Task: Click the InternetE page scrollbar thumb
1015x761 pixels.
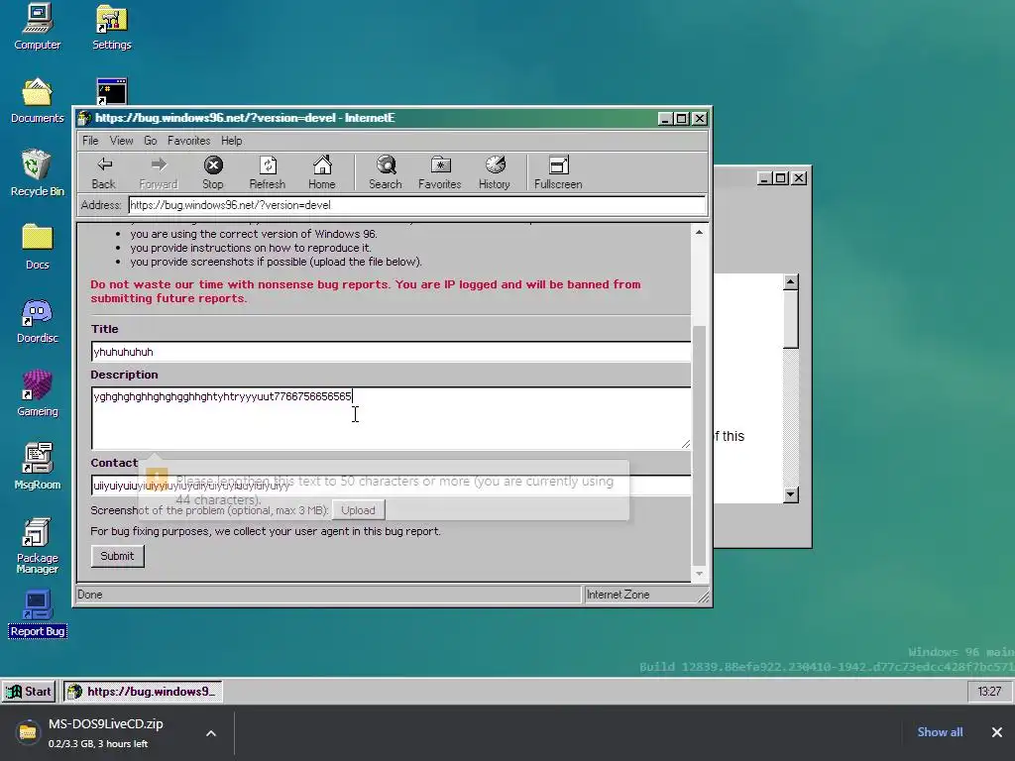Action: (699, 445)
